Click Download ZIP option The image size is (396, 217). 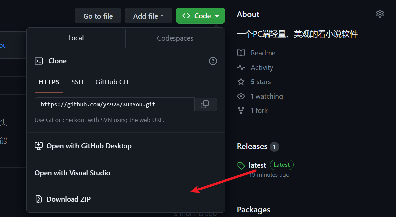126,199
